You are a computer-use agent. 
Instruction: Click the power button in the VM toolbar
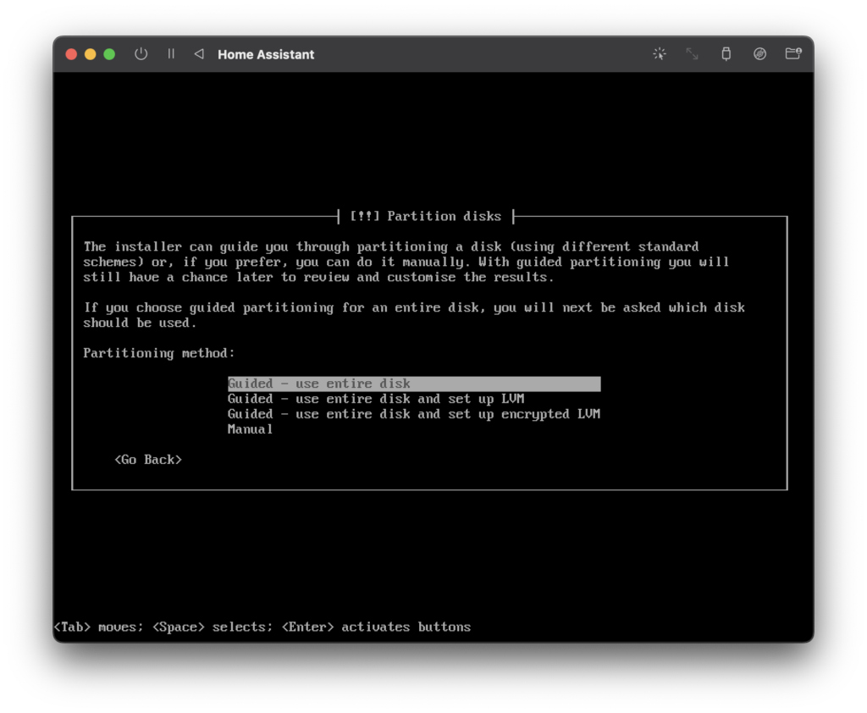click(141, 54)
